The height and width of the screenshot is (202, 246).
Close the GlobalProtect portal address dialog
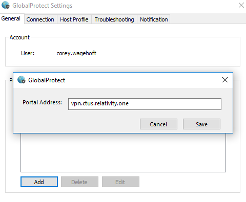coord(225,80)
